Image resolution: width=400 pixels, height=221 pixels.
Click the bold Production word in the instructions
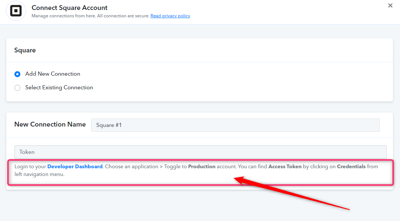pyautogui.click(x=201, y=166)
